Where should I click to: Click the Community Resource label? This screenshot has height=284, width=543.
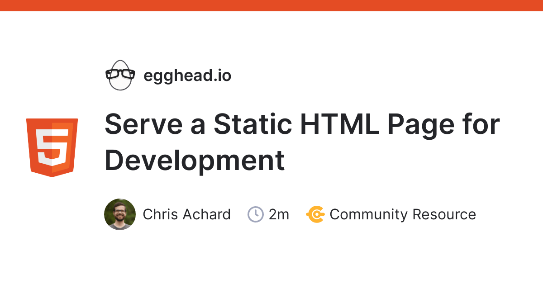point(403,214)
